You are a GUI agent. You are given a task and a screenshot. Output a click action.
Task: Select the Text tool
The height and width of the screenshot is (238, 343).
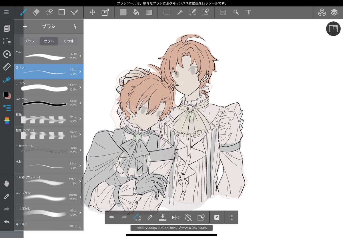coord(249,12)
